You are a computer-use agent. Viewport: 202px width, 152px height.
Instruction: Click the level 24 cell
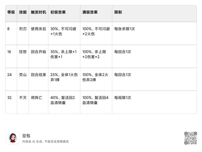click(x=10, y=75)
